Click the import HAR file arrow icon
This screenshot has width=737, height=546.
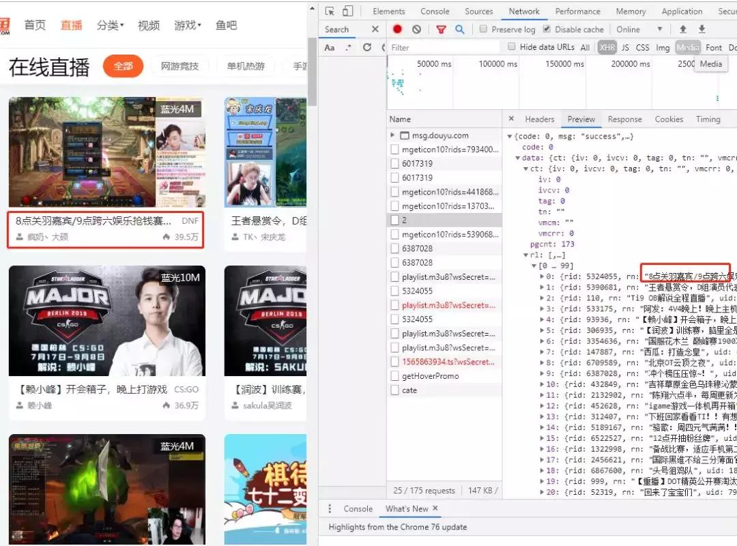click(x=683, y=29)
